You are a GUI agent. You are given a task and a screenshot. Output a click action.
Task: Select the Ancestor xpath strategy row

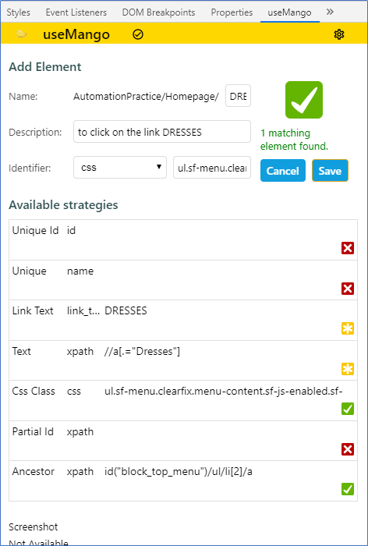click(x=183, y=481)
